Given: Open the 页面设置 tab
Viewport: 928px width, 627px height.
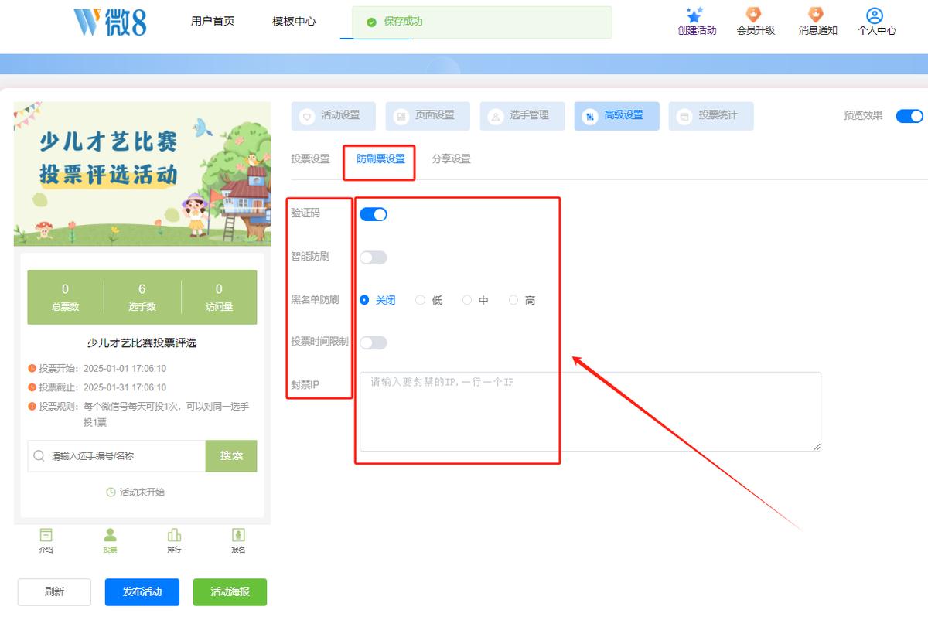Looking at the screenshot, I should click(428, 116).
